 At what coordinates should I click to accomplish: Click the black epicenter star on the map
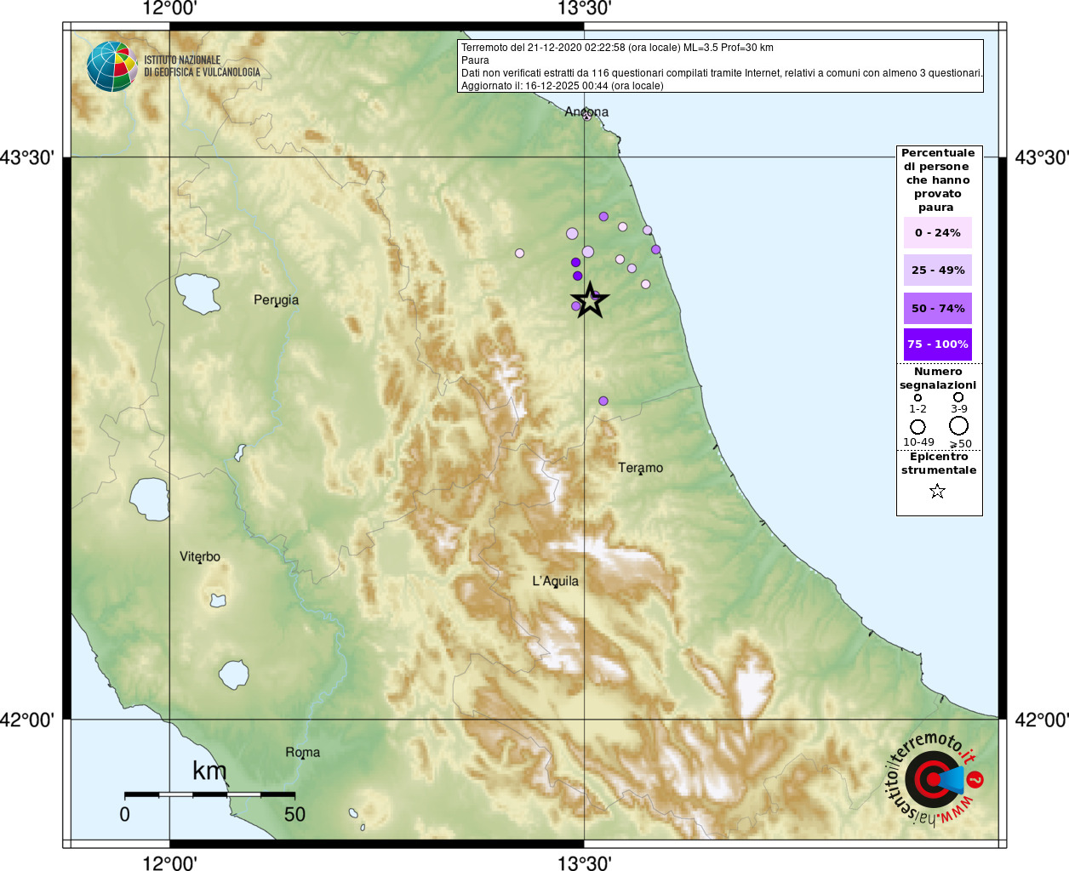(x=589, y=300)
